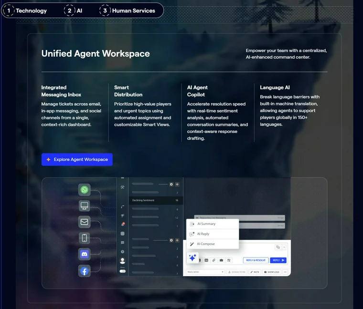Open the Maria James assignee dropdown
This screenshot has width=363, height=309.
(x=205, y=272)
